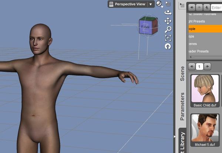222x153 pixels.
Task: Select the orbit camera control
Action: click(x=168, y=13)
